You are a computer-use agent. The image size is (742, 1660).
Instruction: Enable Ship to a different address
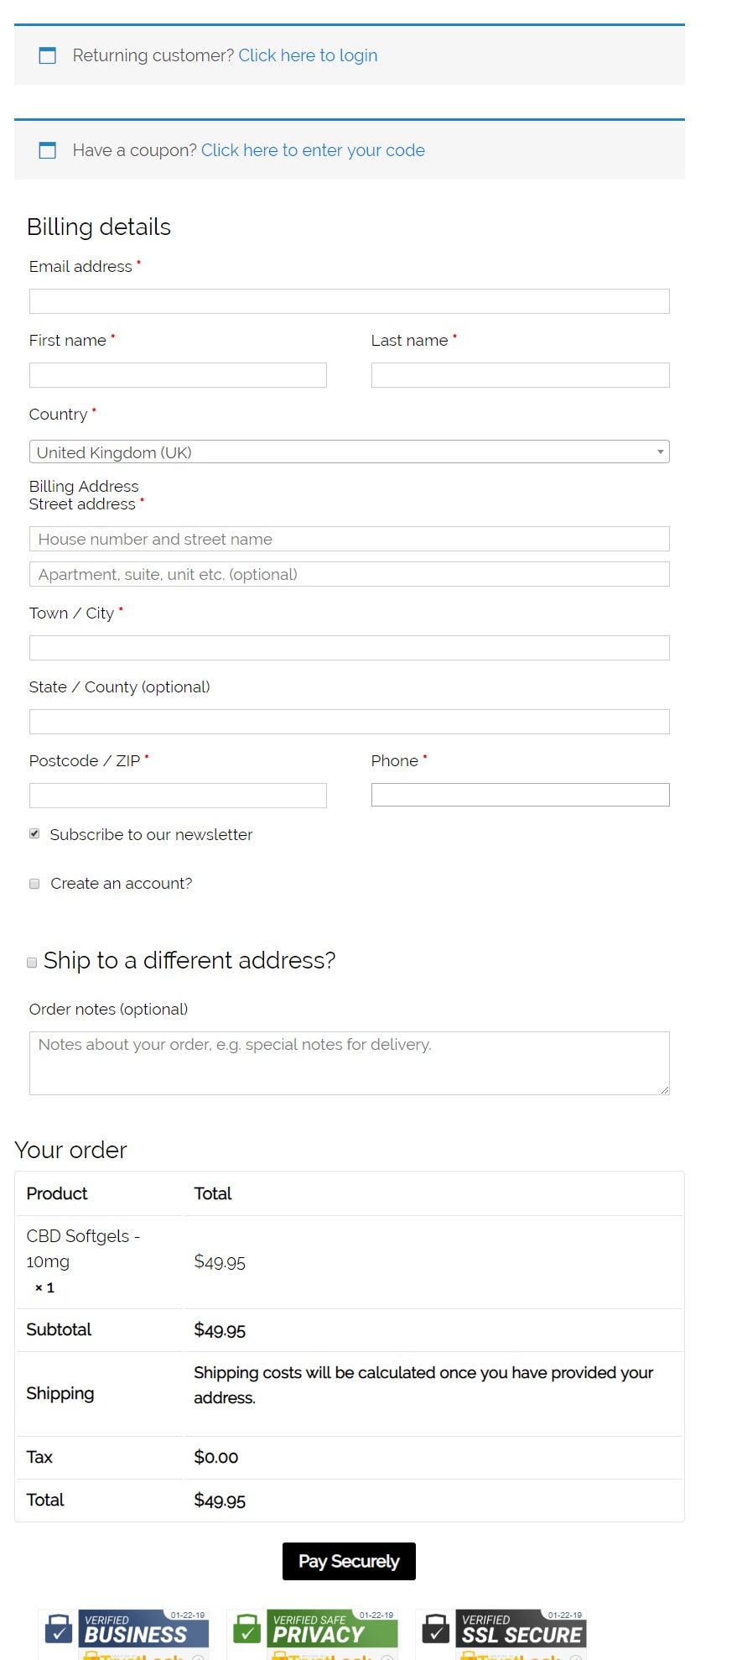32,963
